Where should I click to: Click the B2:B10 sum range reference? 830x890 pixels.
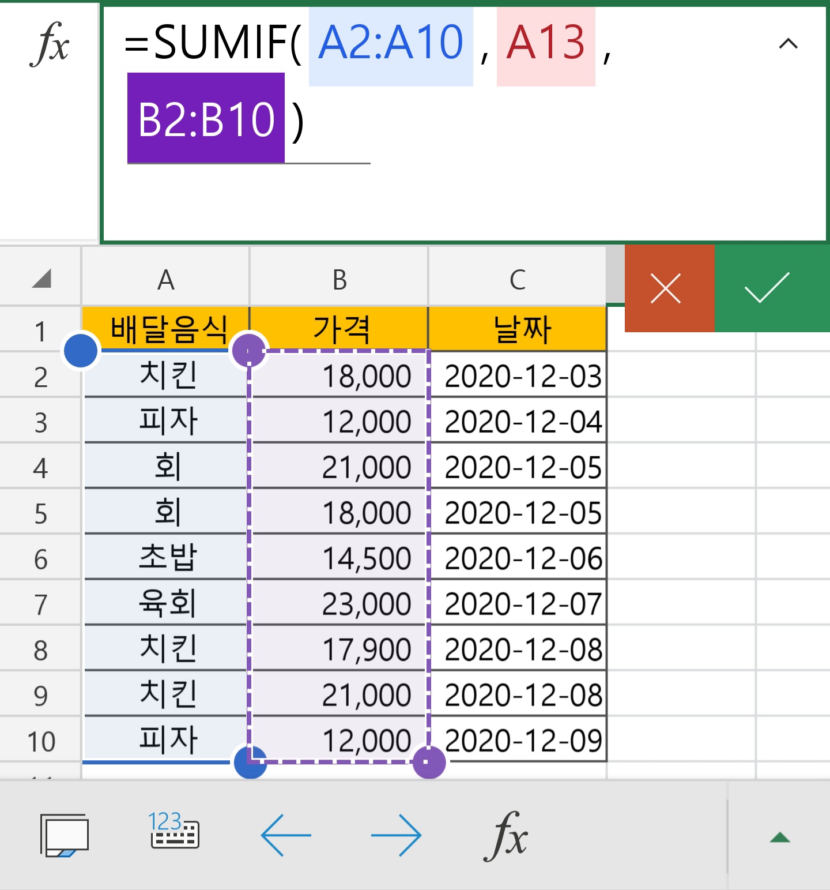click(x=206, y=119)
